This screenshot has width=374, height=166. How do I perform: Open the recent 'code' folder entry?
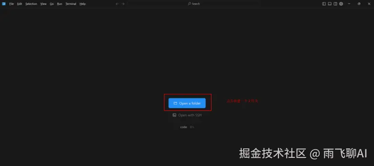click(187, 127)
